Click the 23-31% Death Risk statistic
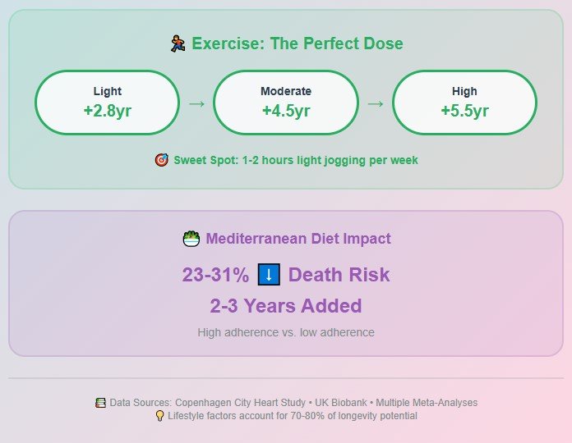 point(286,275)
